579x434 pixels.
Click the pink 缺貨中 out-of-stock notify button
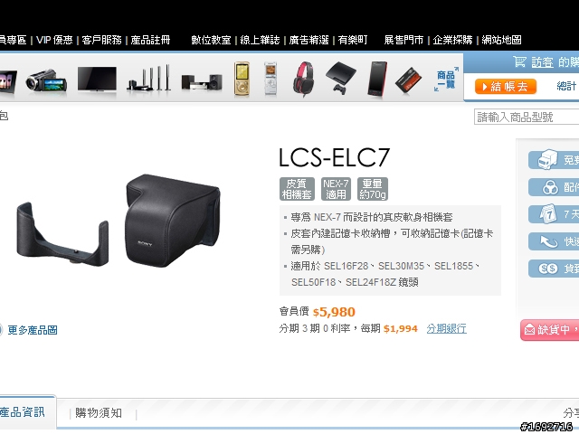(549, 329)
